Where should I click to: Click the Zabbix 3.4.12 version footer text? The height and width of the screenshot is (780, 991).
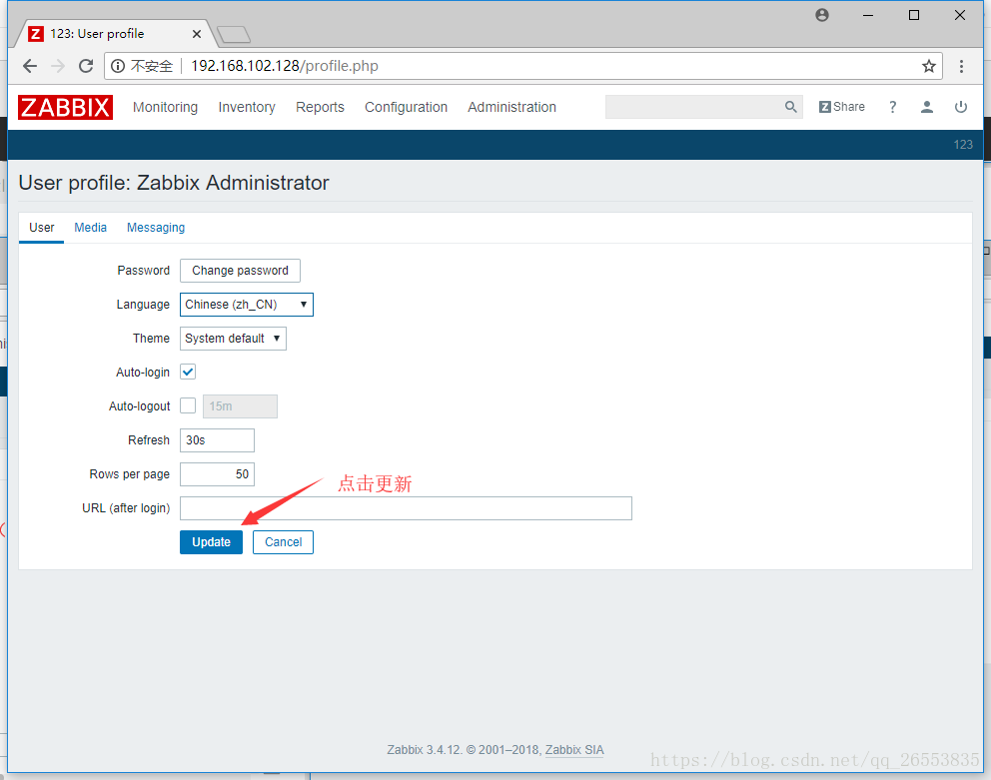point(425,750)
